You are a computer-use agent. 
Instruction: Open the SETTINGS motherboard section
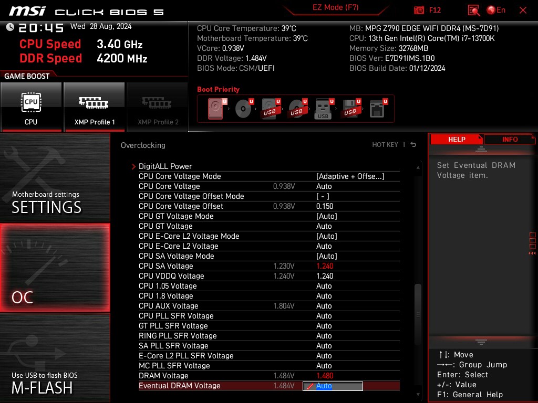pos(55,177)
